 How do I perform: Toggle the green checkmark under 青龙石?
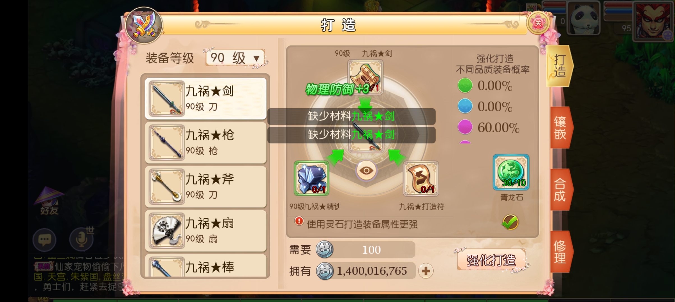tap(510, 222)
